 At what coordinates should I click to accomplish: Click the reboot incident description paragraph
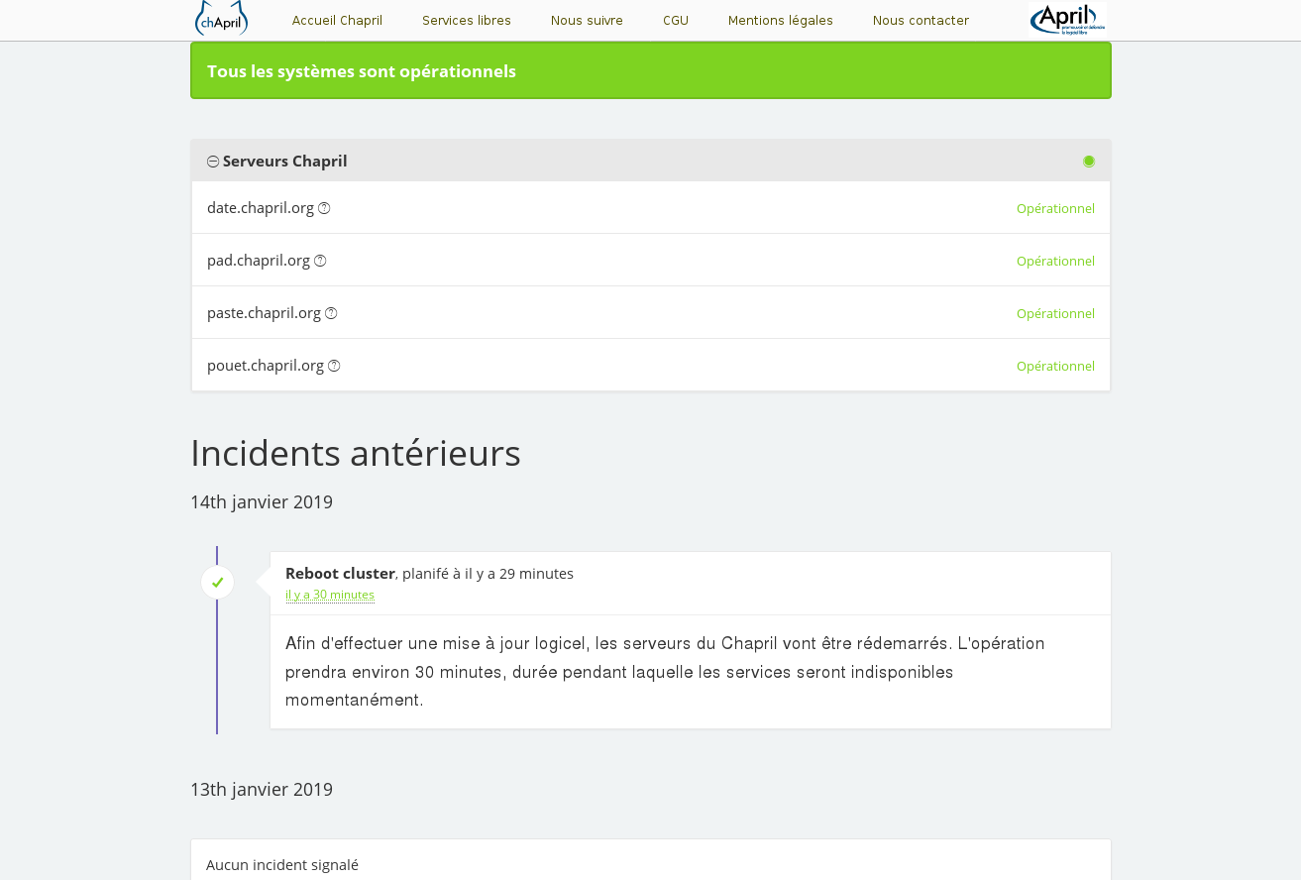pos(665,672)
